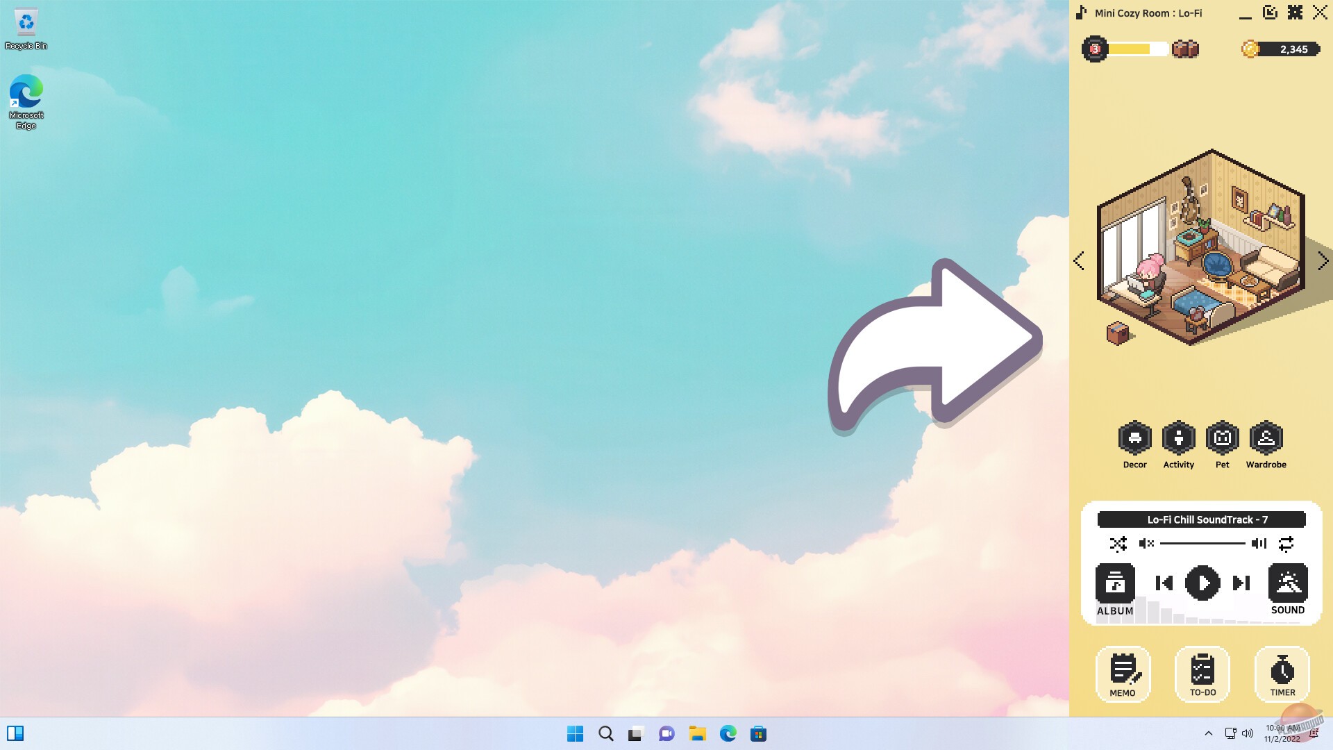Open the Decor menu icon

click(1134, 438)
